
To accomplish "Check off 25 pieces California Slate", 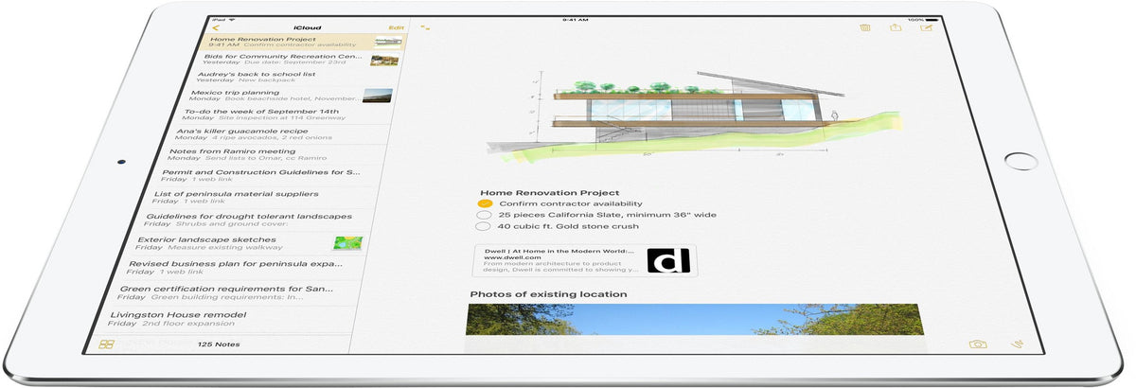I will pyautogui.click(x=484, y=215).
